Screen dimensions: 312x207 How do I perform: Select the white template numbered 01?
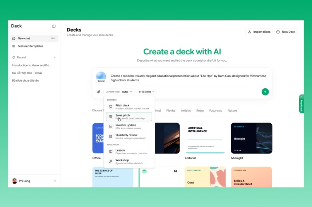pos(159,177)
